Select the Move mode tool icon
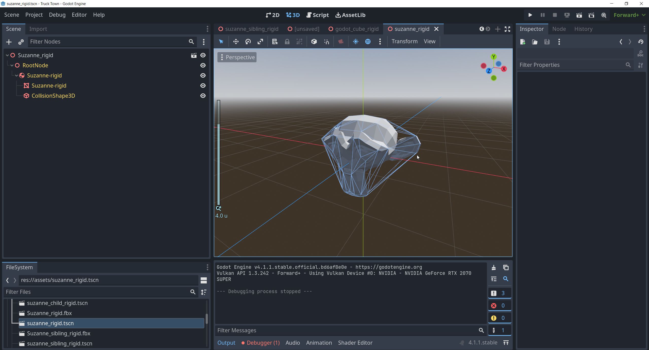649x350 pixels. (236, 42)
